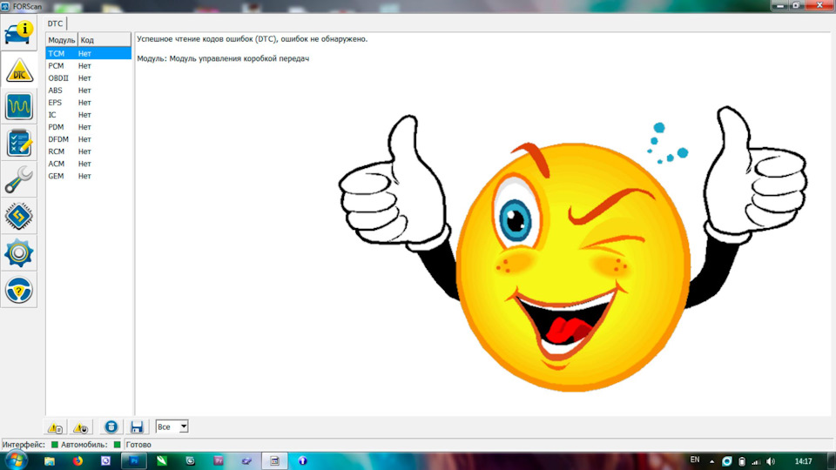836x470 pixels.
Task: Click the cyan circle tray icon
Action: 726,461
